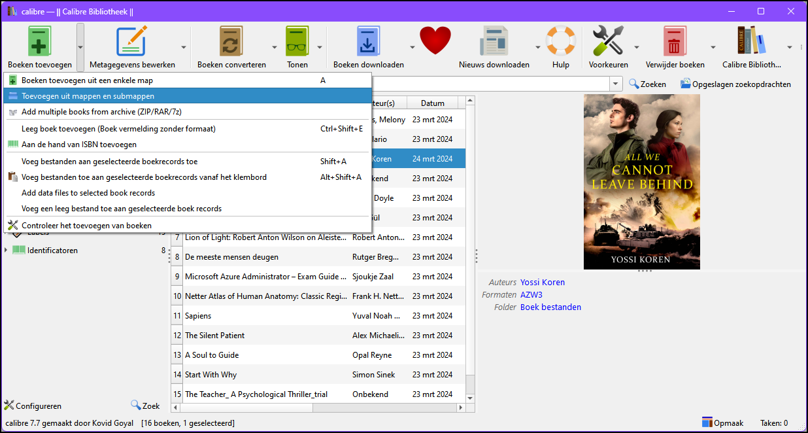The width and height of the screenshot is (808, 433).
Task: Click the book cover thumbnail
Action: 642,182
